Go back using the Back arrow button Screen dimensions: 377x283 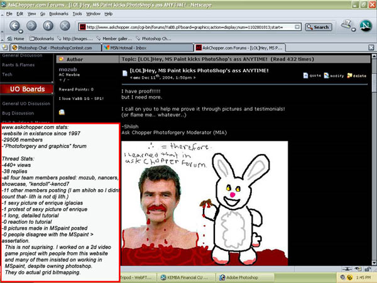pos(14,26)
